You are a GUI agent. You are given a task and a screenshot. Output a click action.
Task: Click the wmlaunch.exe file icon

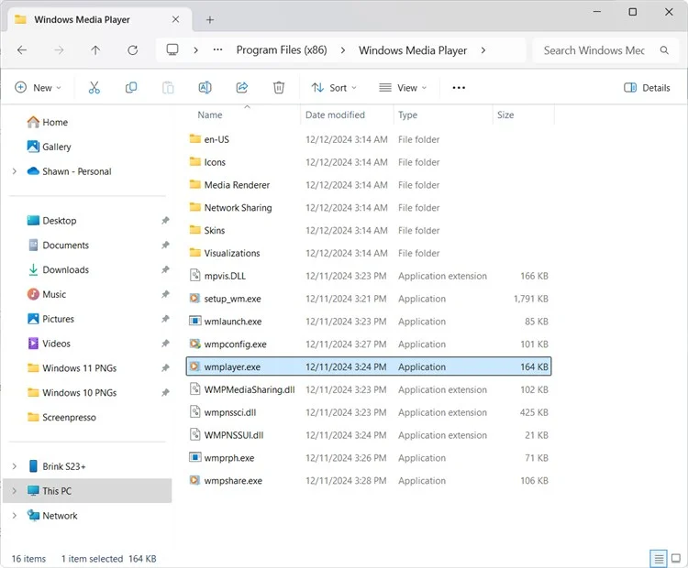[194, 321]
